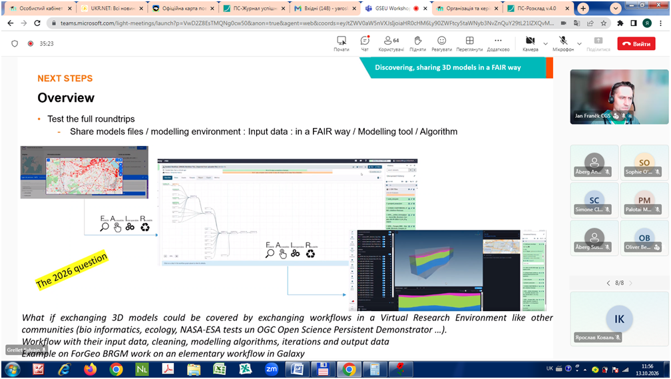
Task: Select Åberg An... participant tile
Action: click(x=594, y=163)
